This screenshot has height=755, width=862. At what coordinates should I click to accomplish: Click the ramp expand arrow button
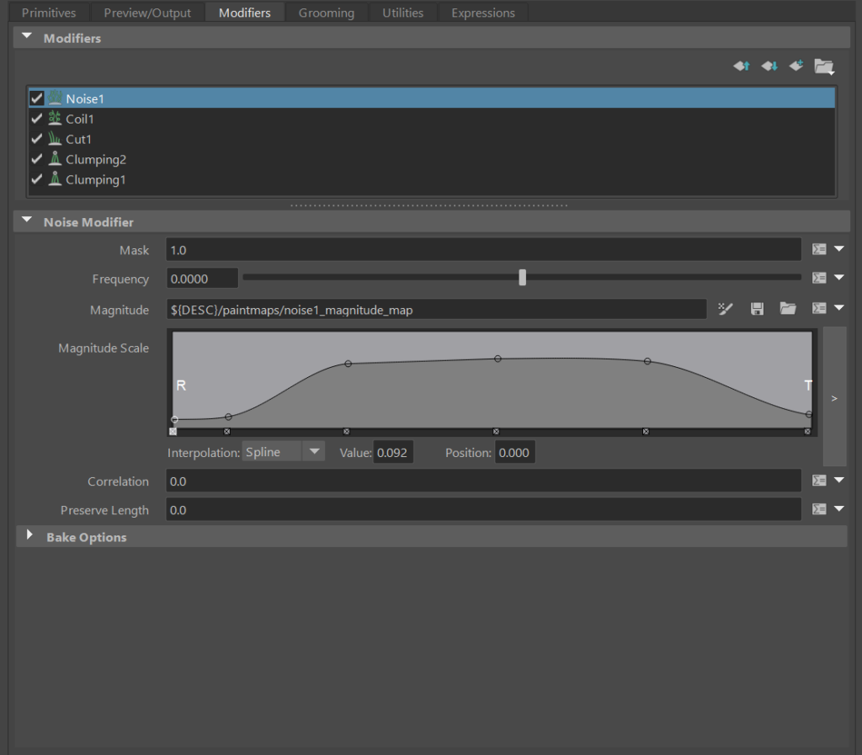coord(834,397)
